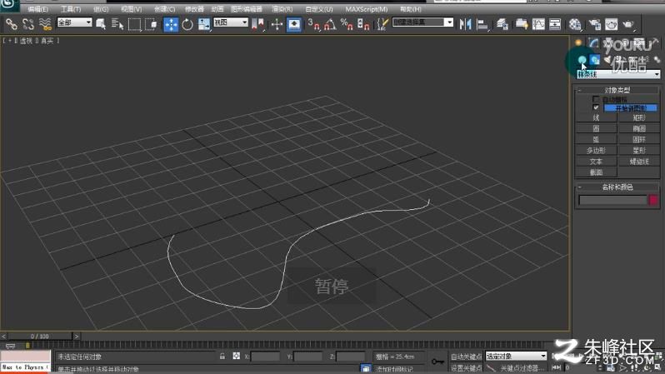The width and height of the screenshot is (665, 374).
Task: Open the reference coordinate system 视图 dropdown
Action: [230, 22]
